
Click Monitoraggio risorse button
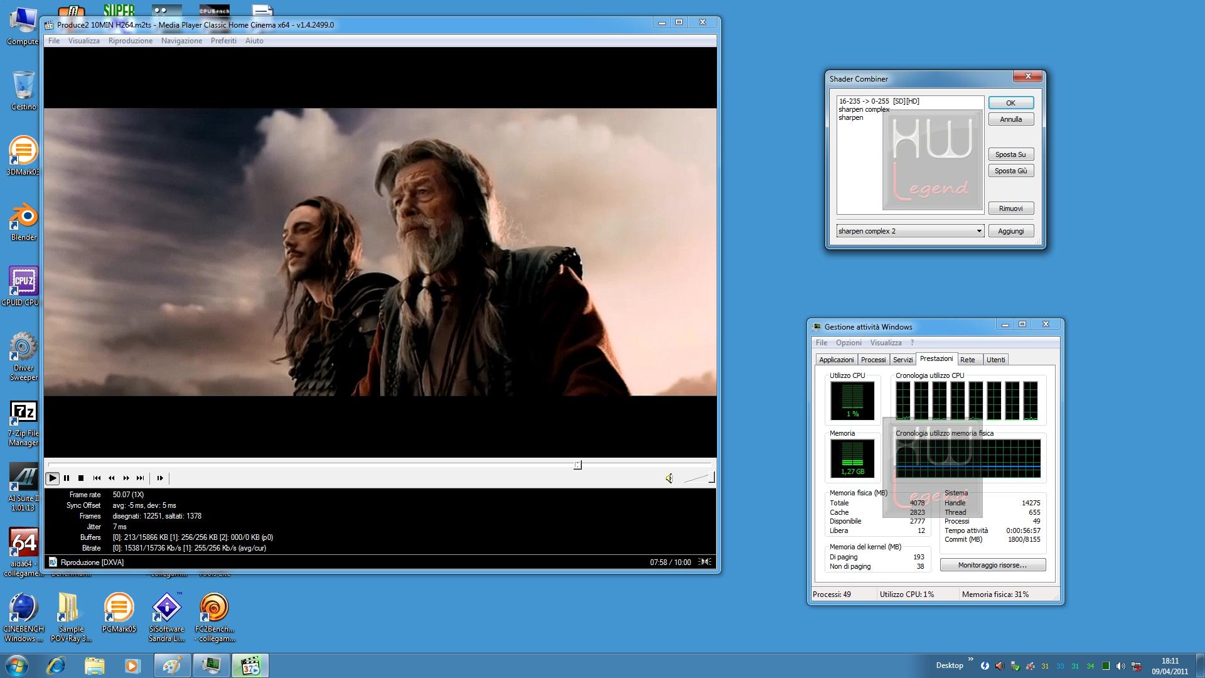(x=992, y=565)
